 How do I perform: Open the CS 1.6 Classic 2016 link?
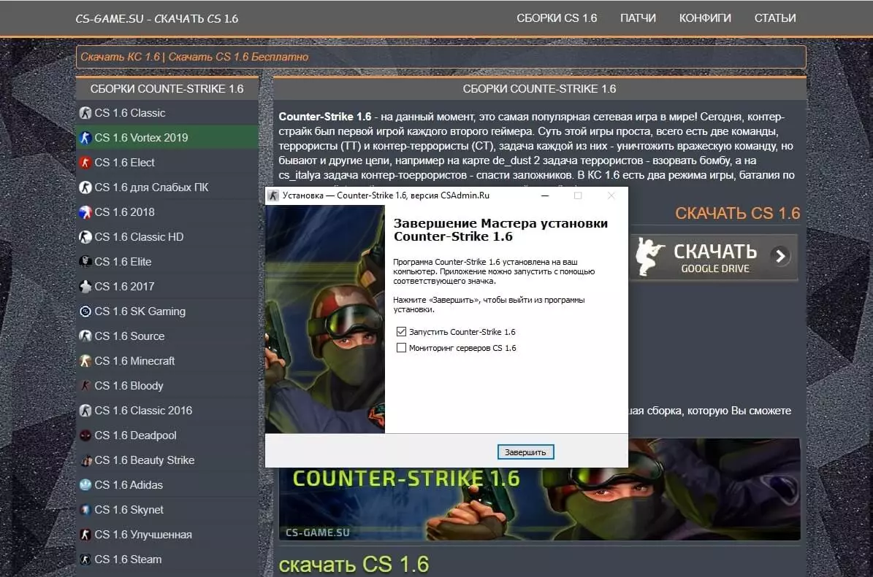[144, 411]
